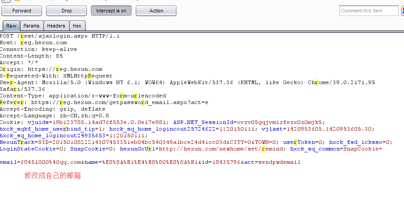This screenshot has width=404, height=205.
Task: Click the X-Requested-With: XMLHttpRequest header
Action: [56, 76]
